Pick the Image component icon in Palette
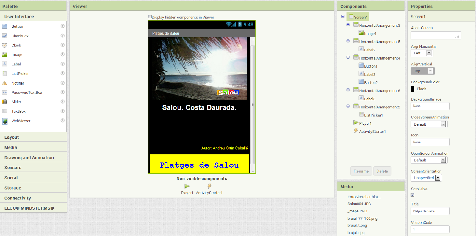The height and width of the screenshot is (236, 476). (x=4, y=54)
